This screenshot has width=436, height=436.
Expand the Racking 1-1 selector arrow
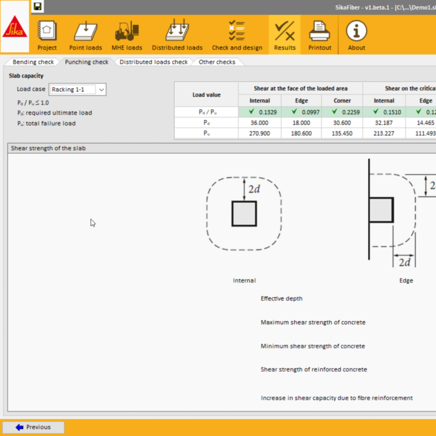coord(102,89)
